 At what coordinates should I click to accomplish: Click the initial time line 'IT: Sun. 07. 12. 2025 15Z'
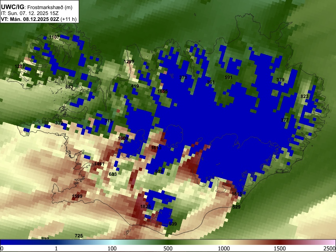point(30,13)
